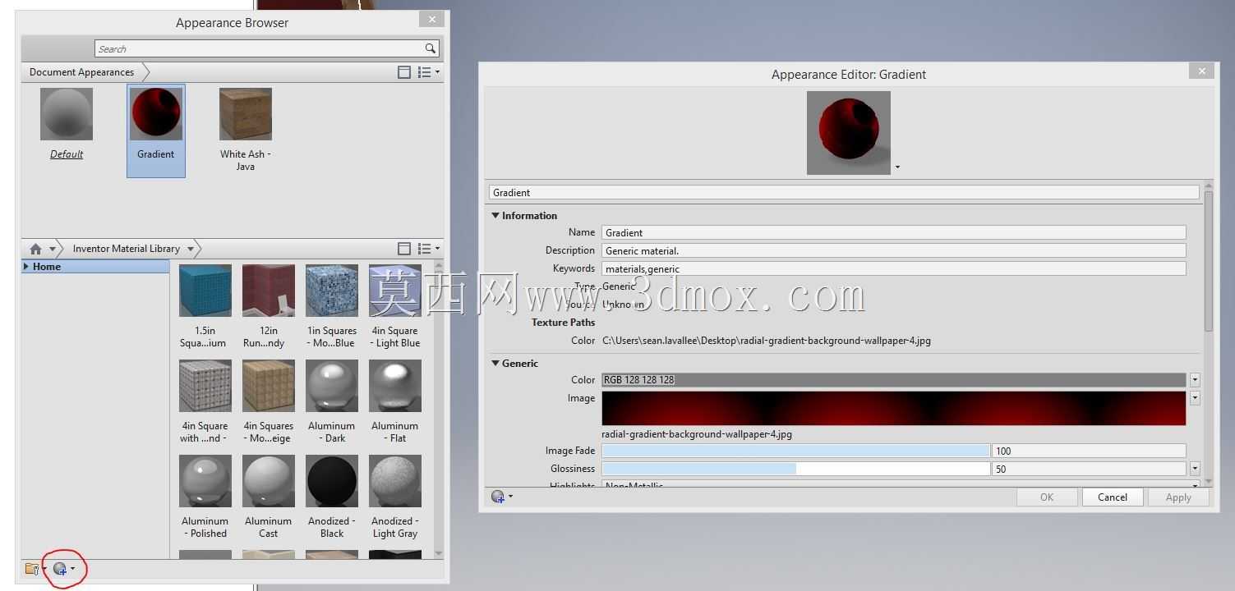The width and height of the screenshot is (1235, 591).
Task: Click the Name field containing Gradient
Action: coord(894,232)
